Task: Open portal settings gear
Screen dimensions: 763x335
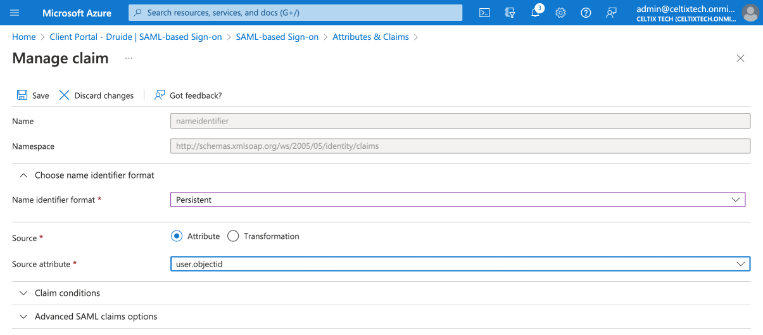Action: [x=560, y=13]
